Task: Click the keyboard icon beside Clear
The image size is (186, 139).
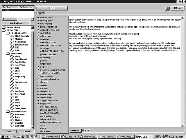Action: click(167, 8)
